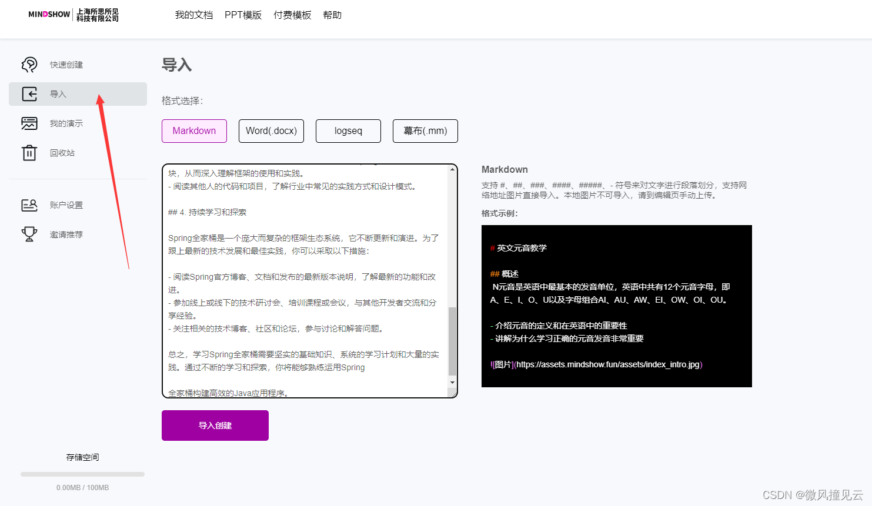Open 邀请推荐 in the sidebar
The image size is (872, 506).
66,234
